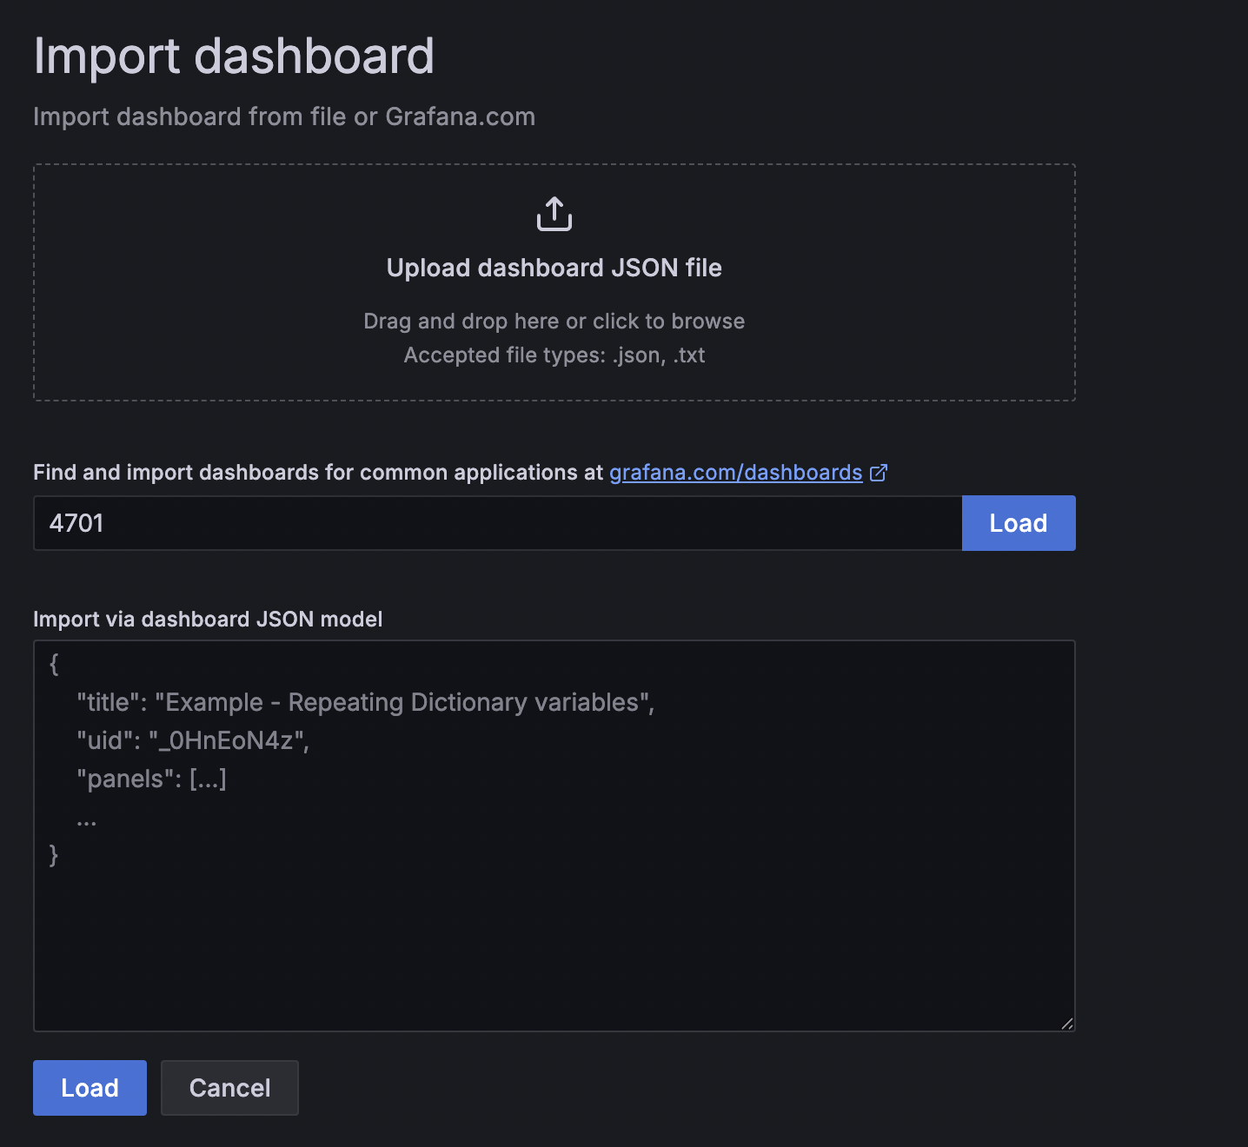The width and height of the screenshot is (1248, 1147).
Task: Click the grafana.com/dashboards link
Action: click(x=736, y=473)
